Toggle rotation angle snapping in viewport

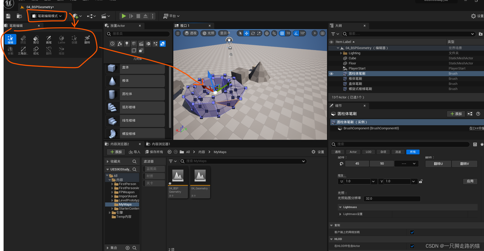(296, 33)
